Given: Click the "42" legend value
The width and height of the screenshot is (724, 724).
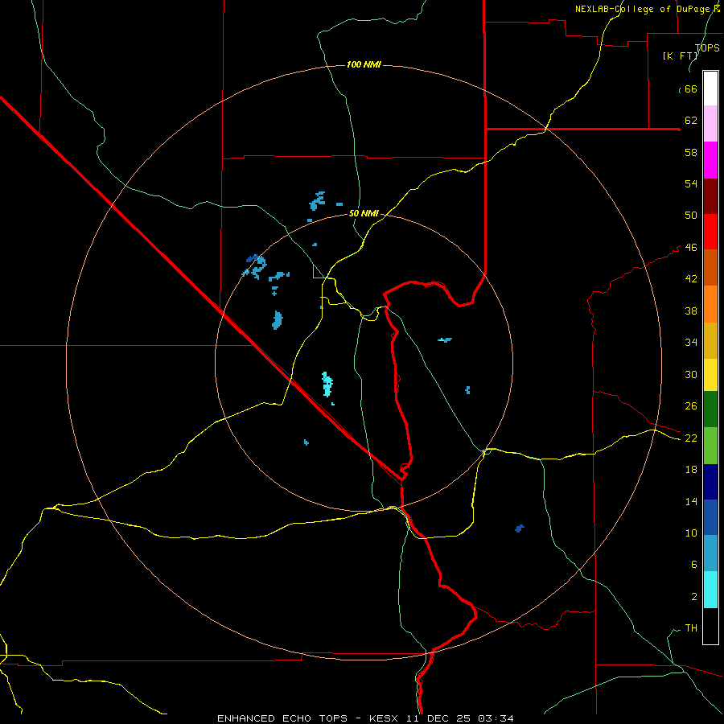Looking at the screenshot, I should coord(691,278).
